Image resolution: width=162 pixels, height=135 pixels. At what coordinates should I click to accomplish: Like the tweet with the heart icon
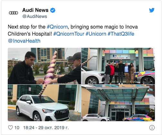10,128
